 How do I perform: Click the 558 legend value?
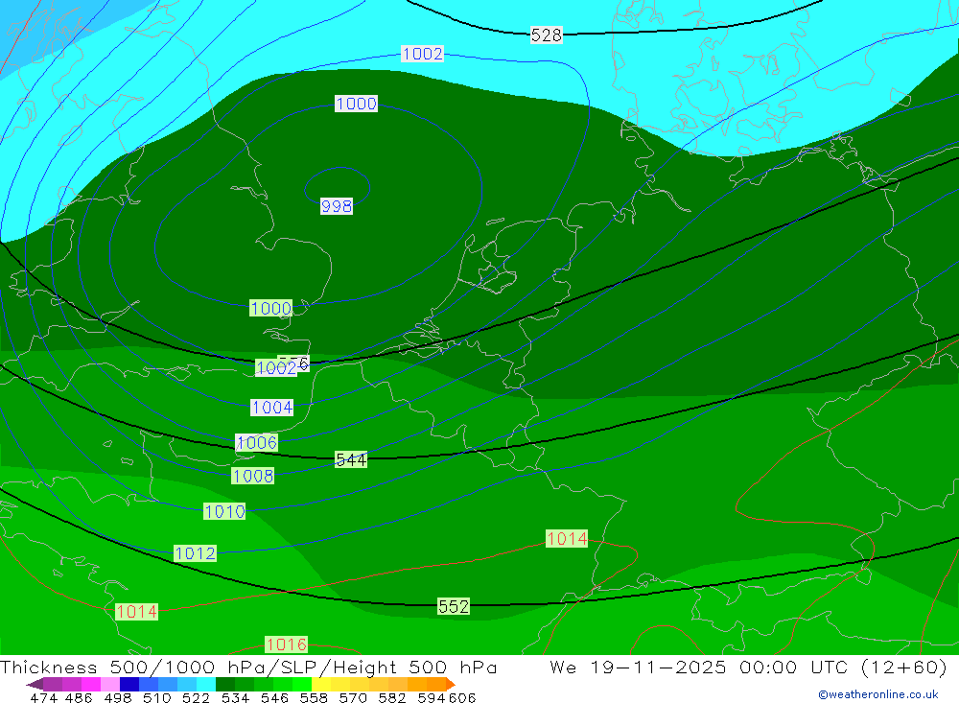click(314, 697)
